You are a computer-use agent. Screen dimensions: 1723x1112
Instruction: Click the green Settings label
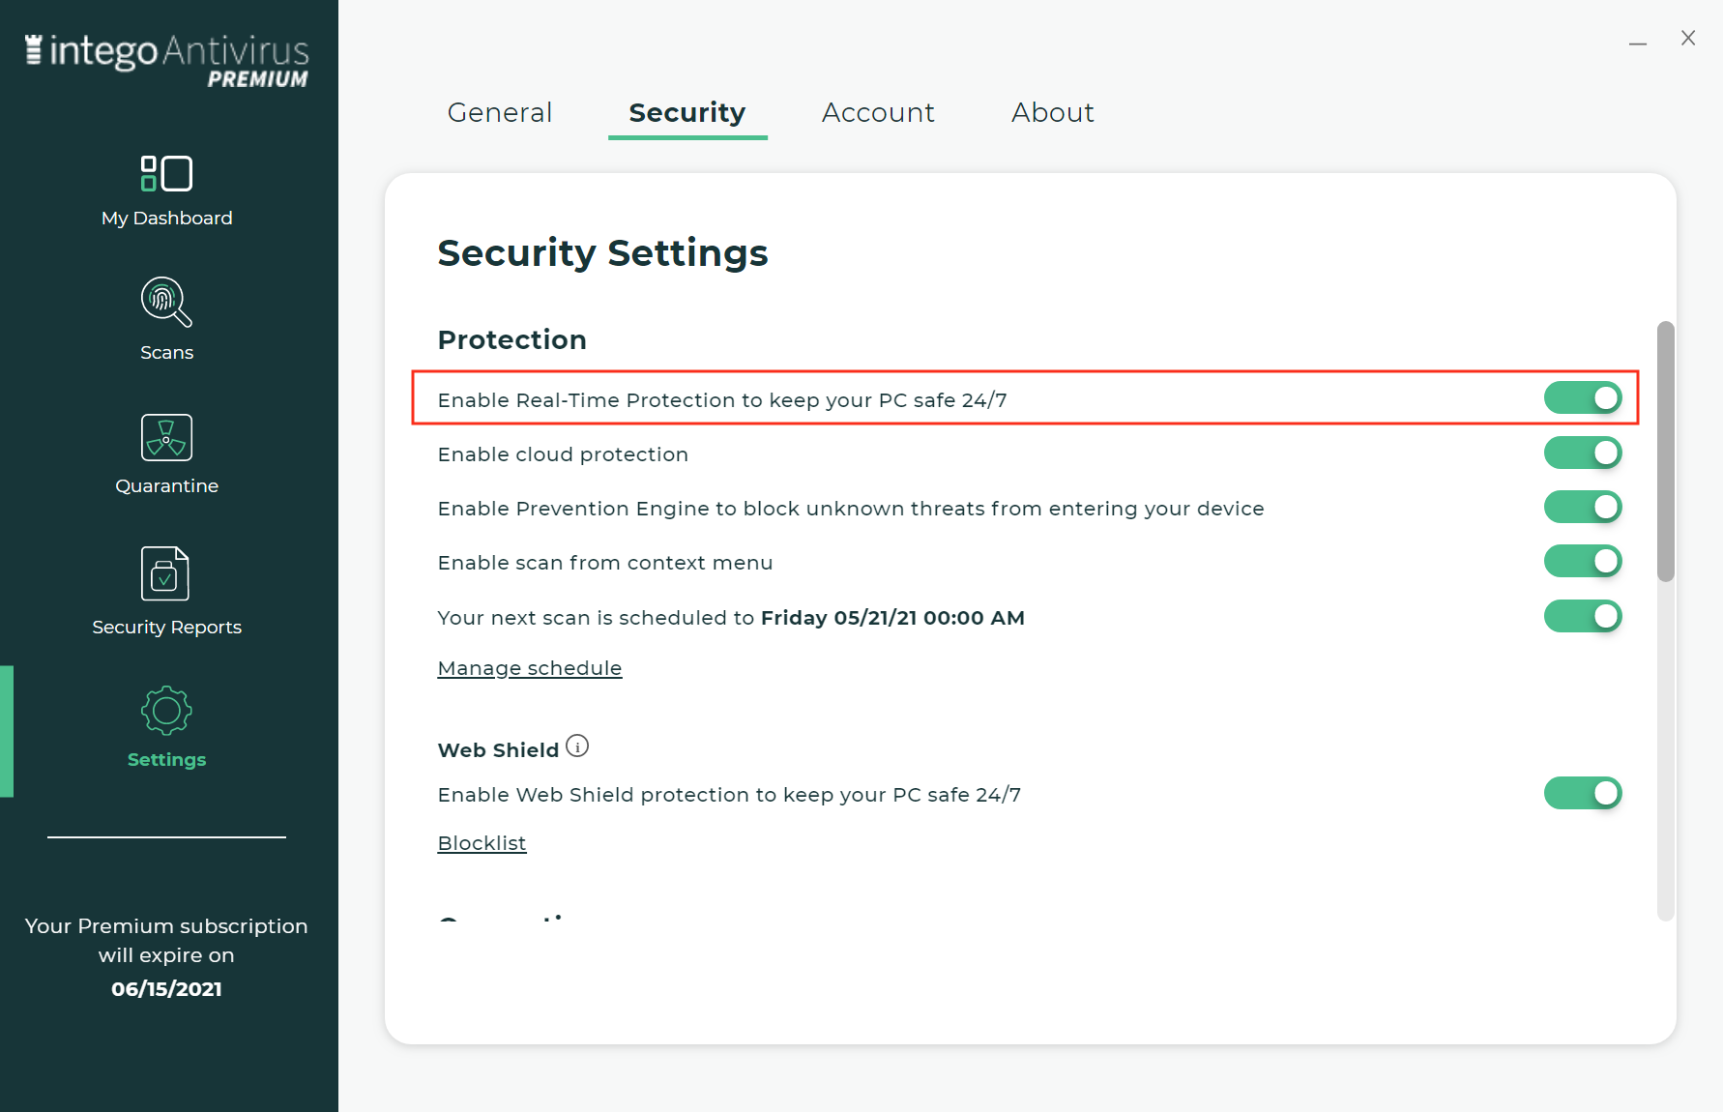[x=166, y=760]
